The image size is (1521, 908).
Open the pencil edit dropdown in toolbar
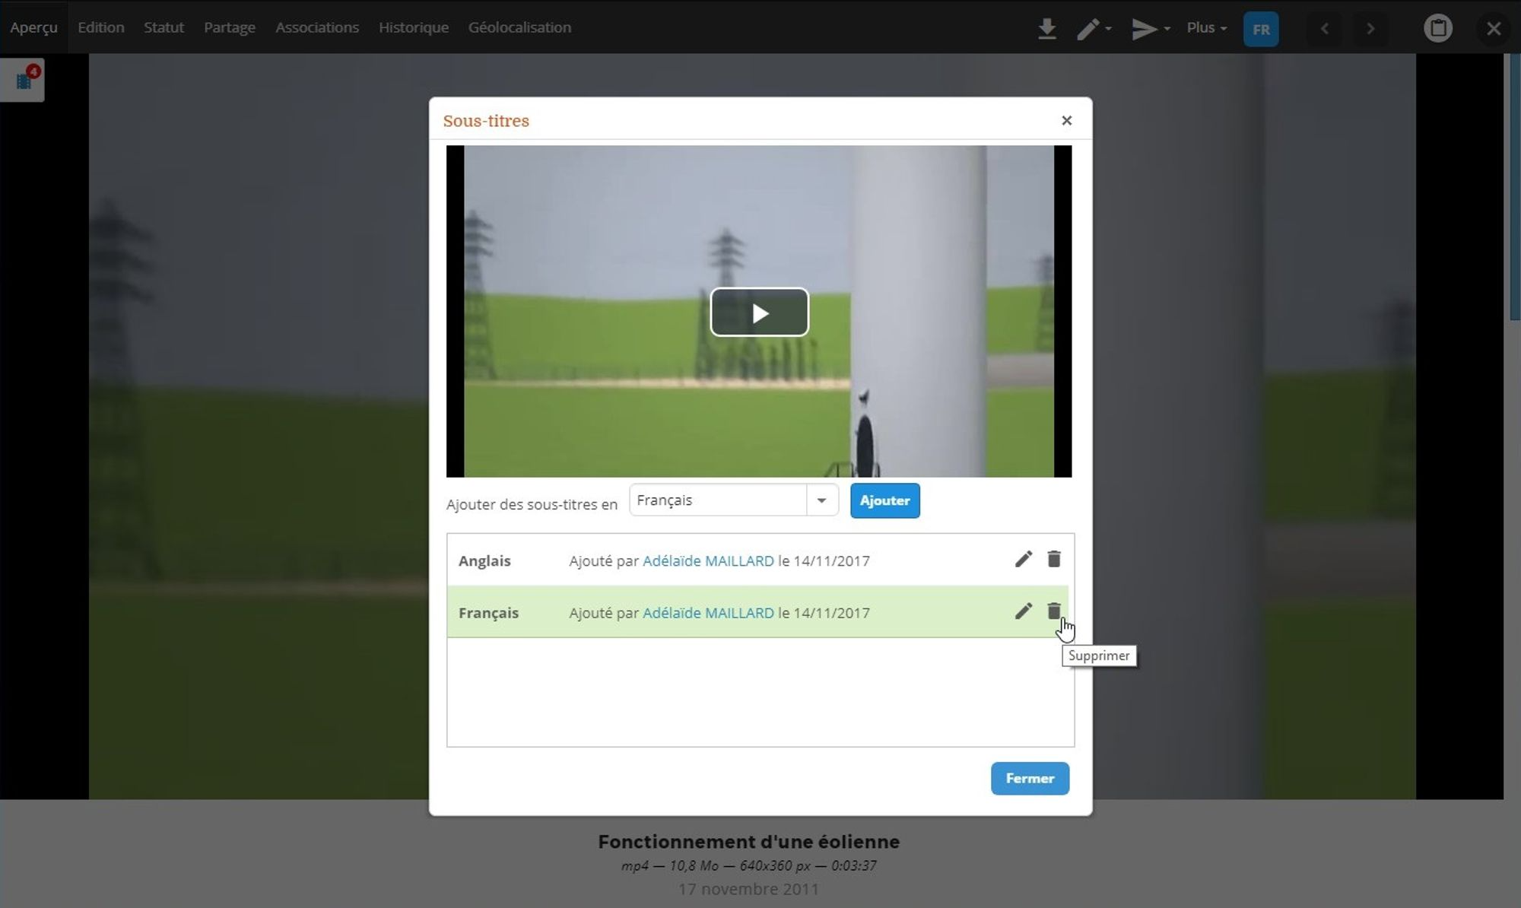click(x=1094, y=29)
